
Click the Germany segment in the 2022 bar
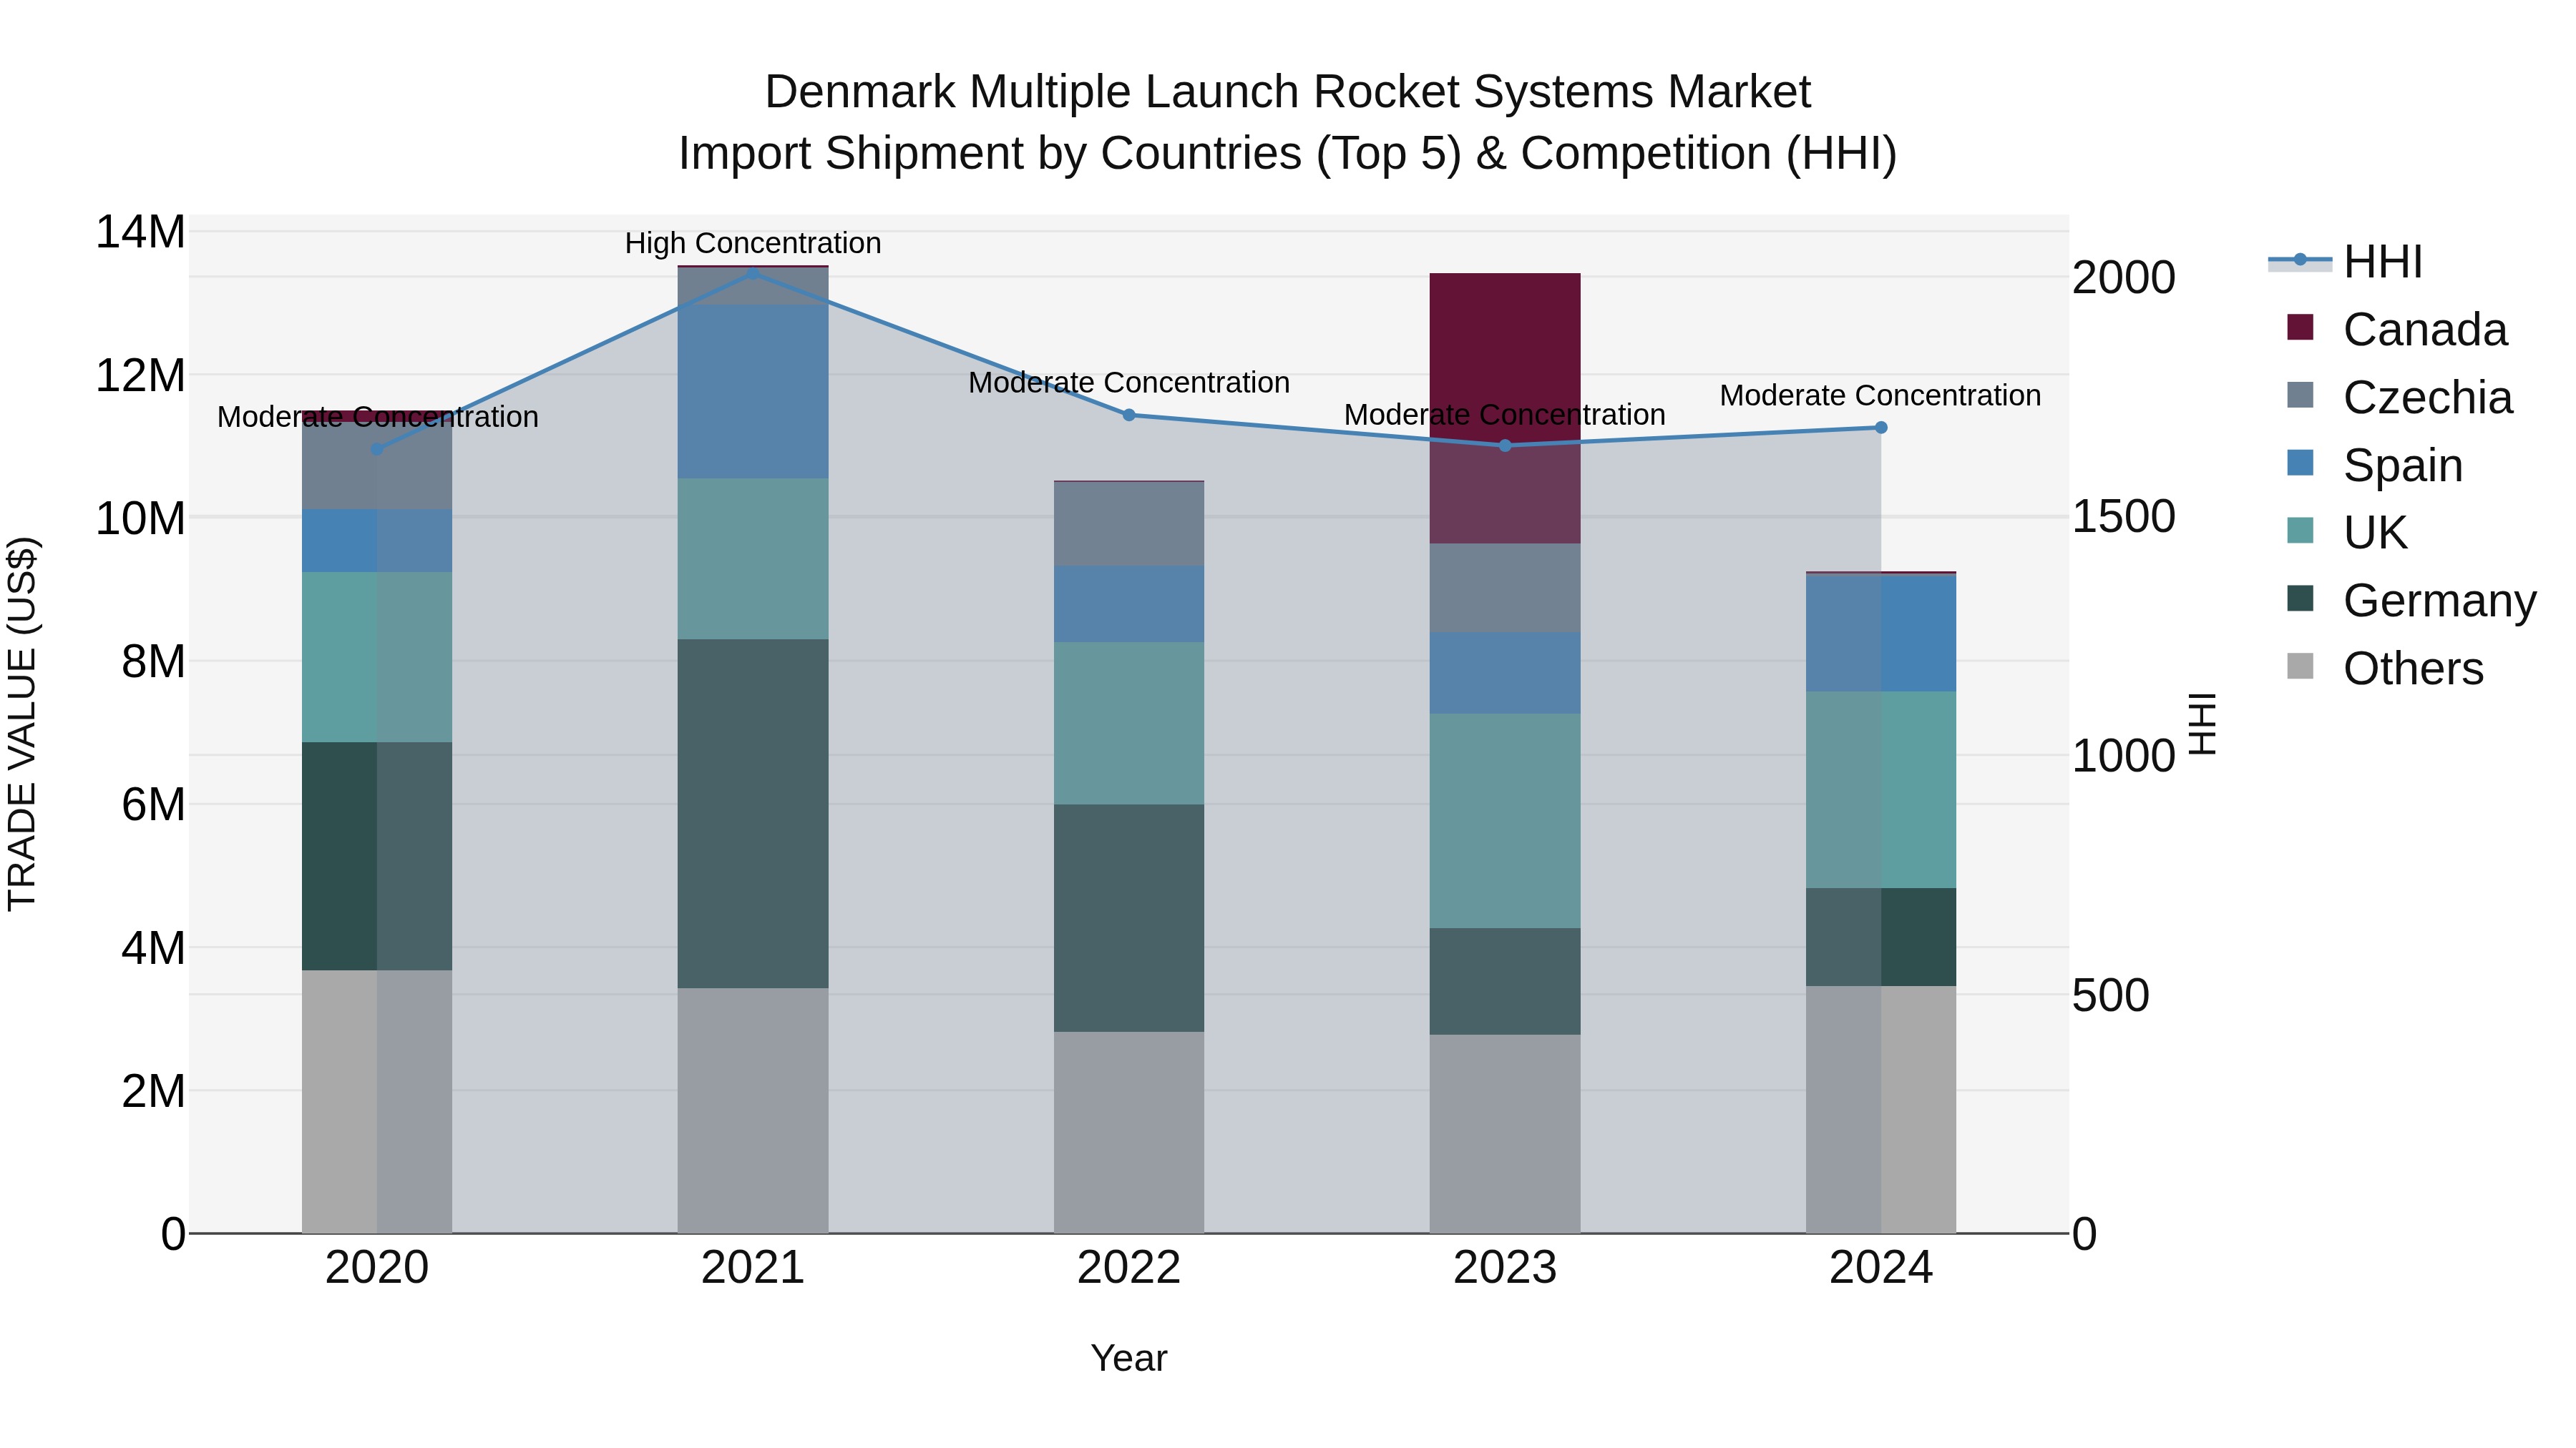click(x=1129, y=918)
